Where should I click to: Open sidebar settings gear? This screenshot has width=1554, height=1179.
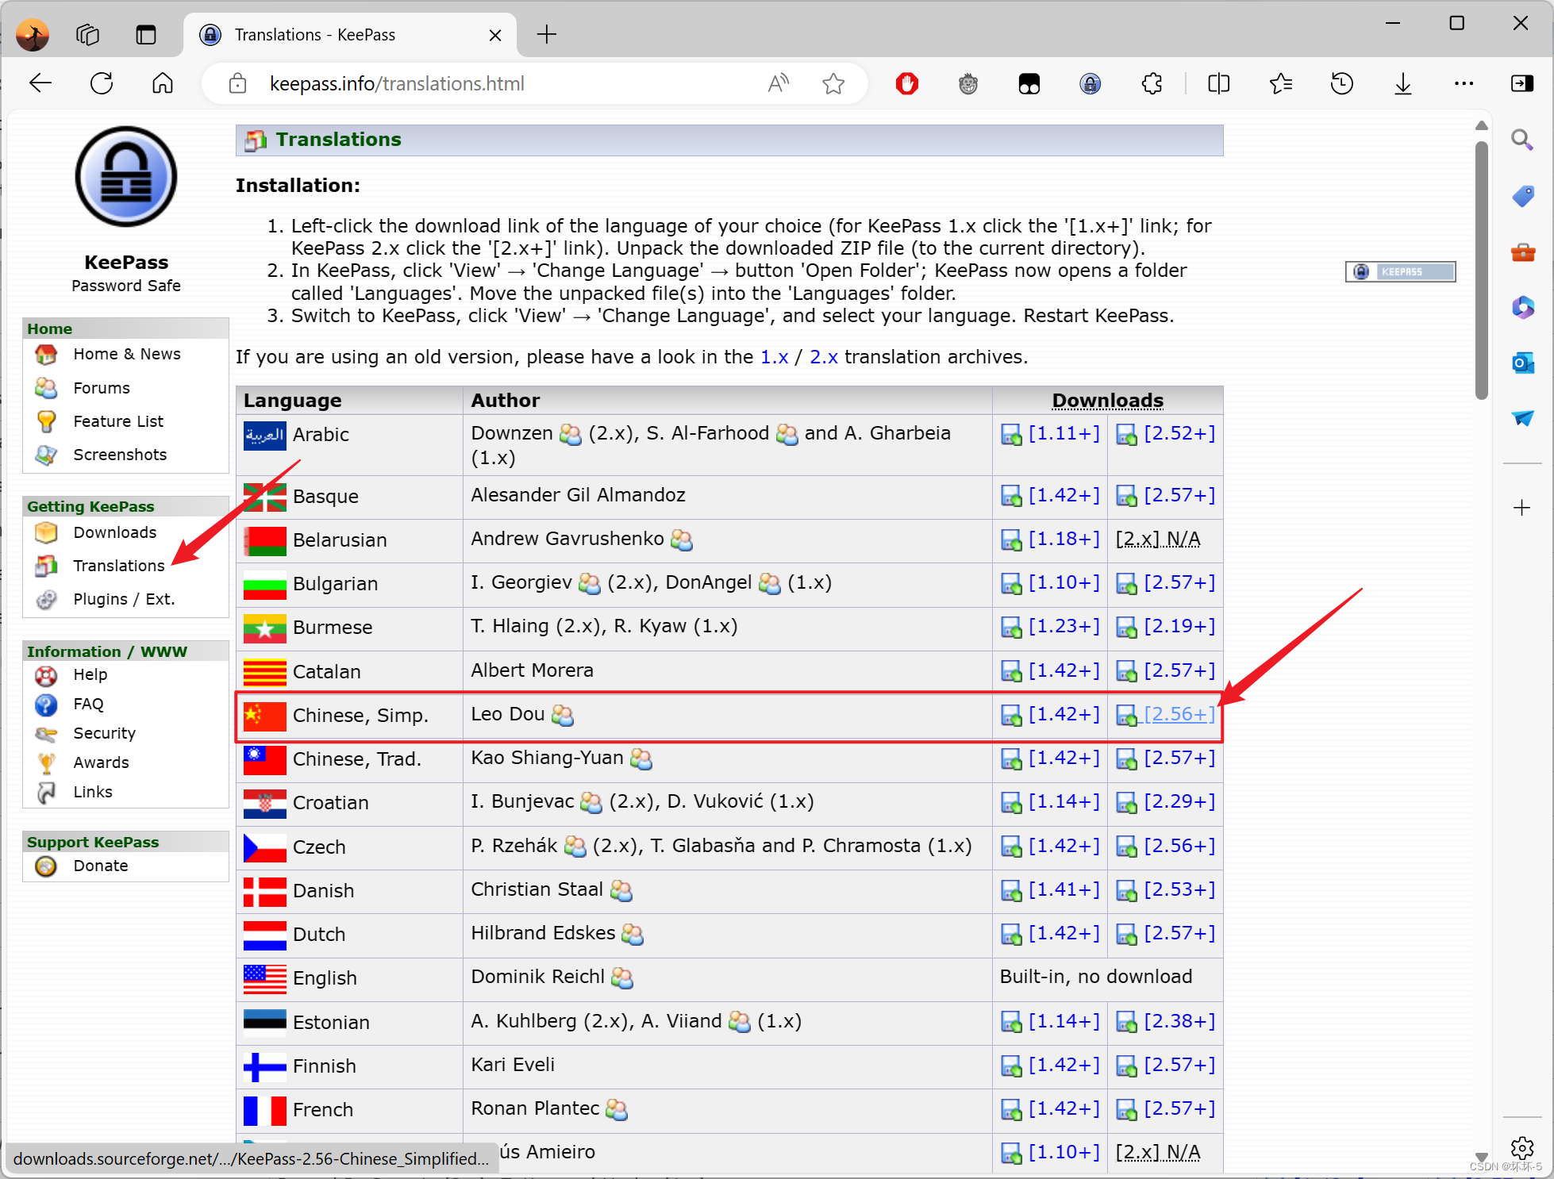(x=1522, y=1148)
